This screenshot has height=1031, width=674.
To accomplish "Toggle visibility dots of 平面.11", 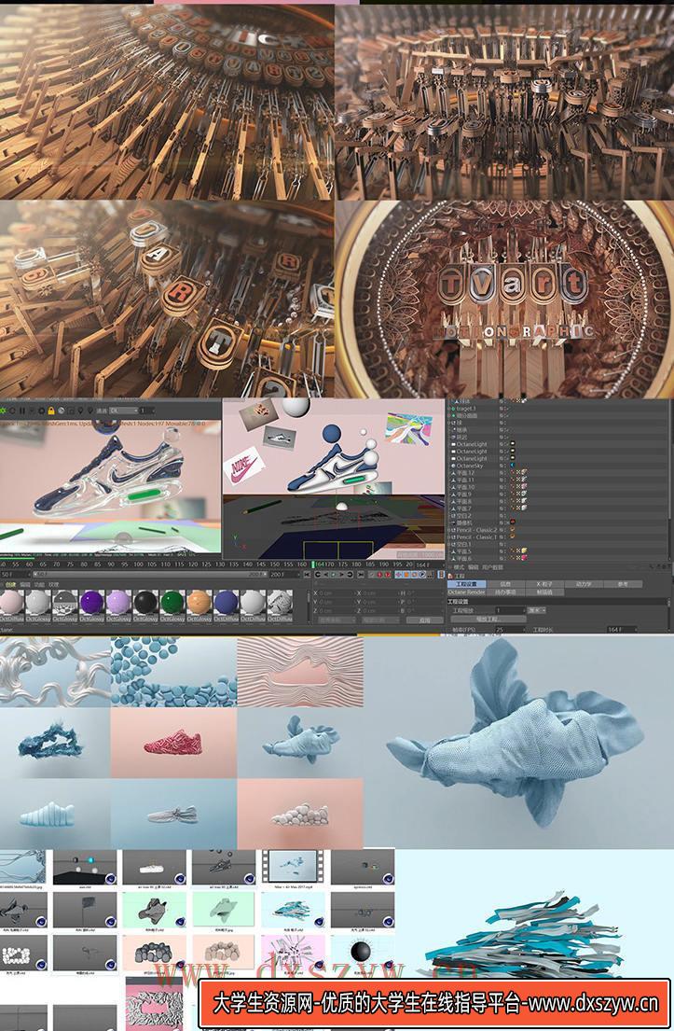I will point(504,480).
